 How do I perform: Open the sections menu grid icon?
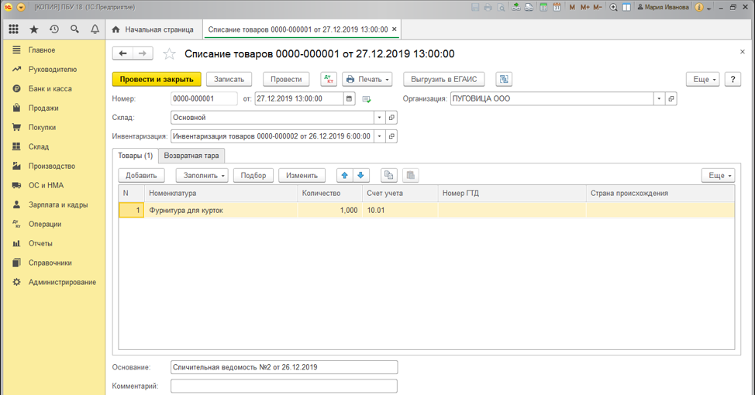click(x=14, y=29)
